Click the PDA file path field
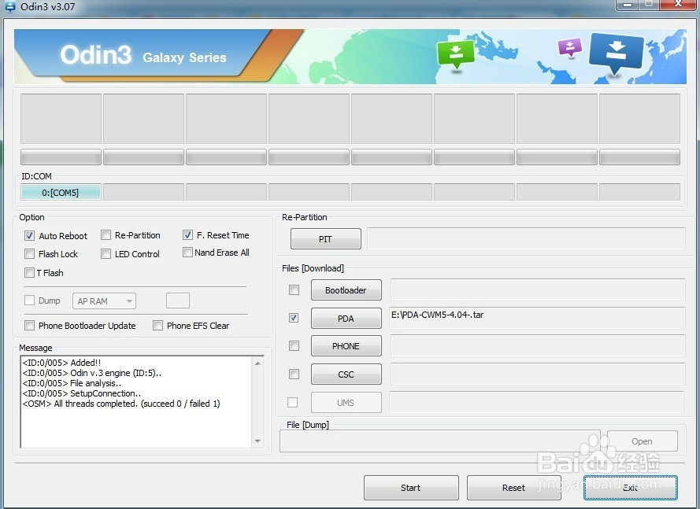 537,318
